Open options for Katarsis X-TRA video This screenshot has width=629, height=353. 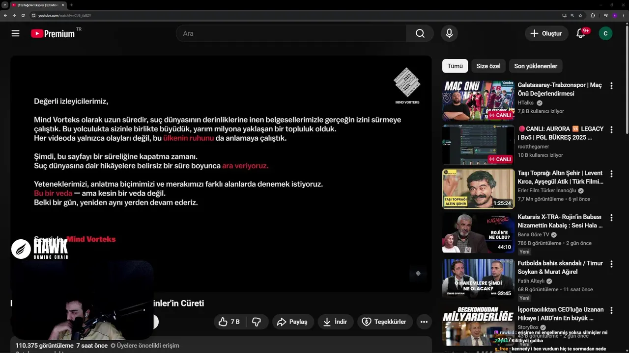[x=611, y=218]
